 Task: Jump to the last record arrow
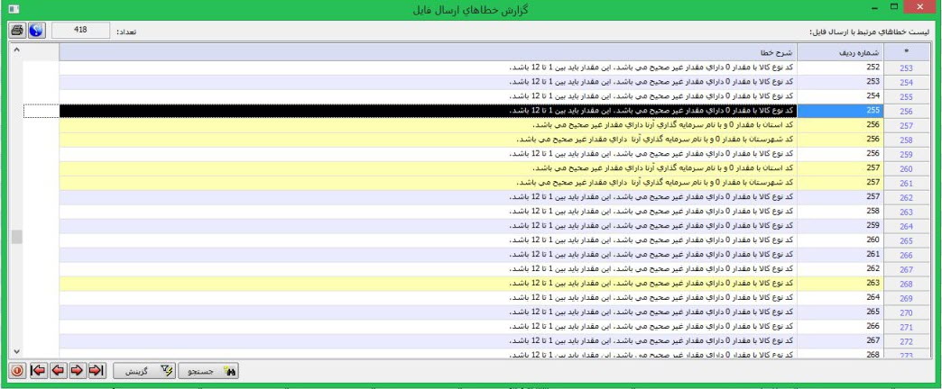pos(97,370)
